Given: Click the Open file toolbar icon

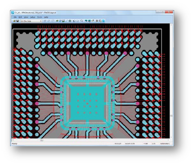Looking at the screenshot, I should (14, 21).
